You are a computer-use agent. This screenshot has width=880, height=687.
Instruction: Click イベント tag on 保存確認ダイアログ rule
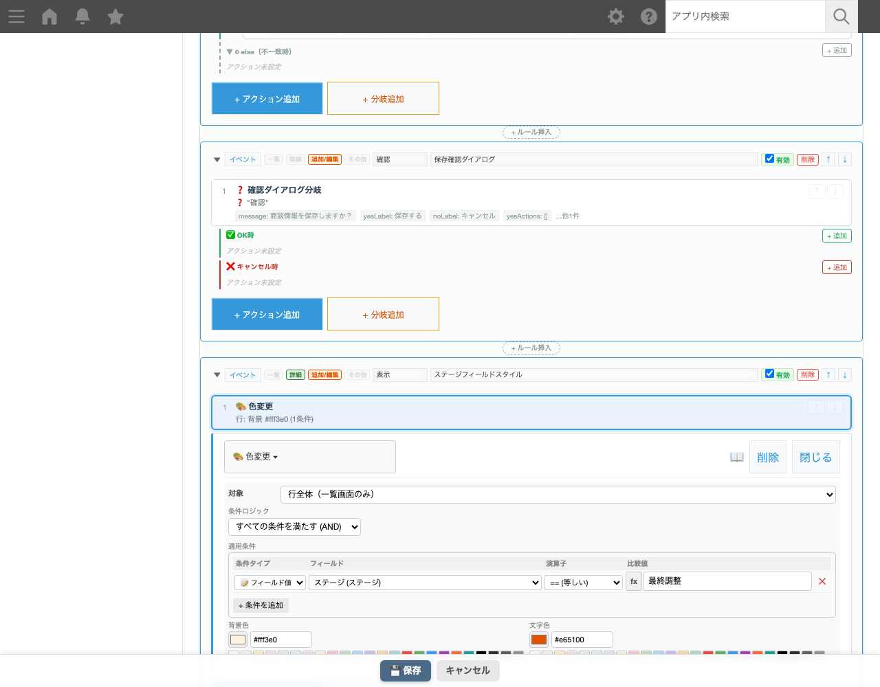pyautogui.click(x=243, y=159)
